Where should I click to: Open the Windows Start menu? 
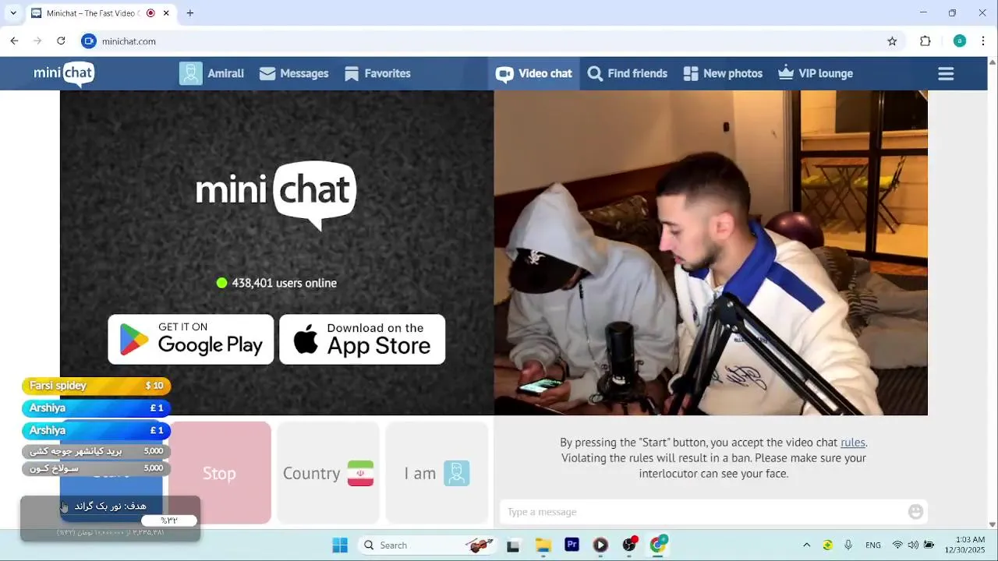(340, 545)
